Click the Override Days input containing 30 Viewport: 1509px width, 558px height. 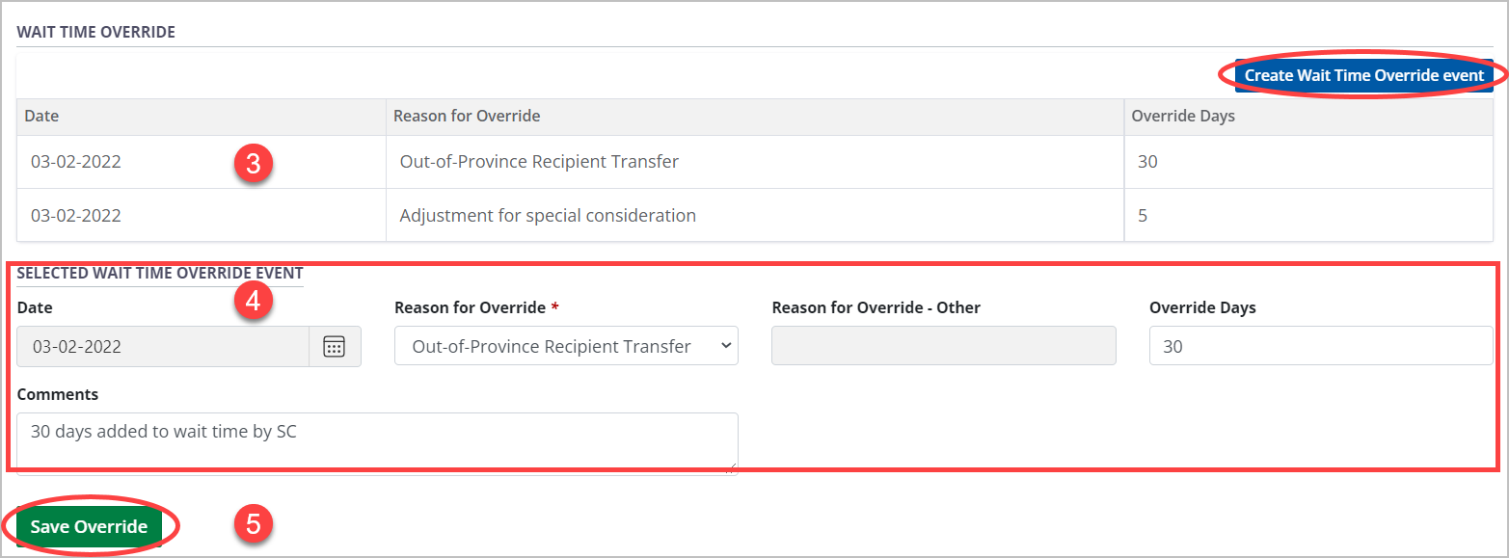point(1320,347)
